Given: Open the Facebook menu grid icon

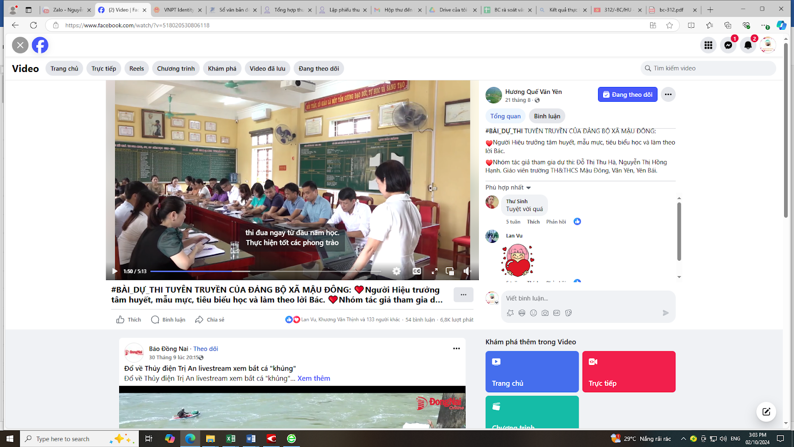Looking at the screenshot, I should 708,45.
